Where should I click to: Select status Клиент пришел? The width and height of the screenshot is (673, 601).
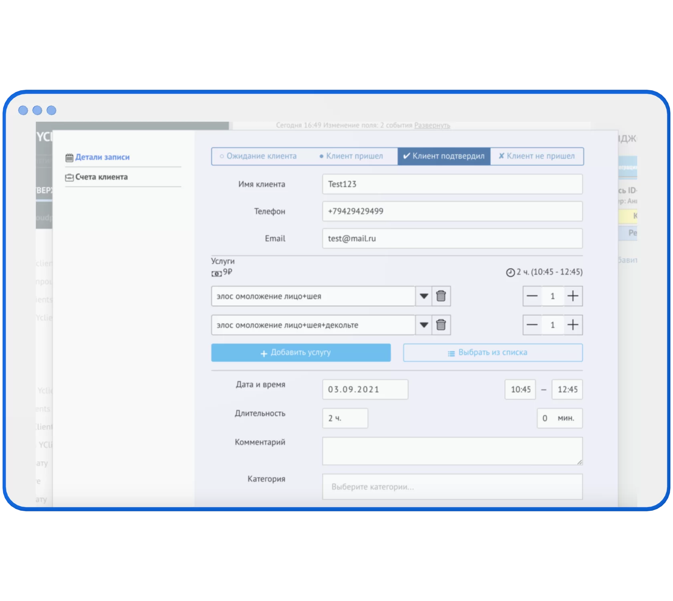point(351,156)
